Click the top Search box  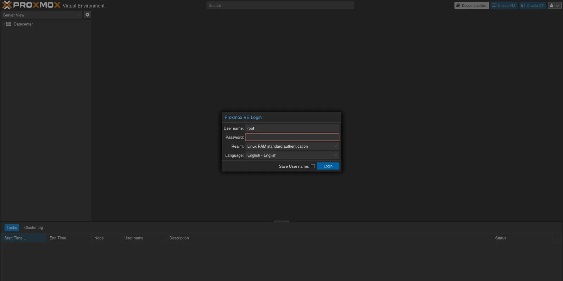(280, 6)
